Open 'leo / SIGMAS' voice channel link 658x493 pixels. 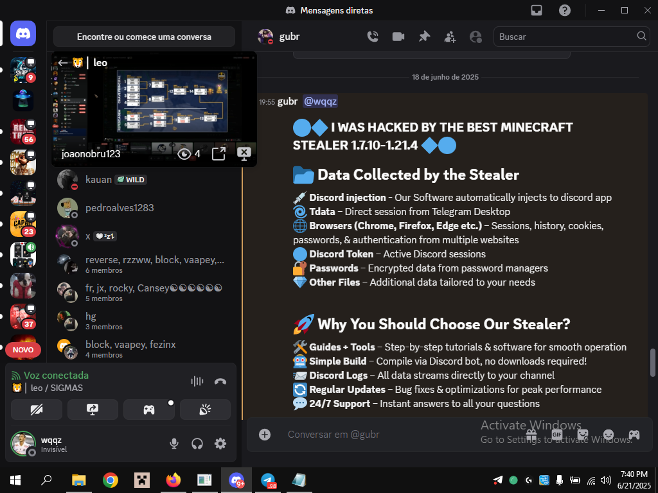pyautogui.click(x=46, y=388)
